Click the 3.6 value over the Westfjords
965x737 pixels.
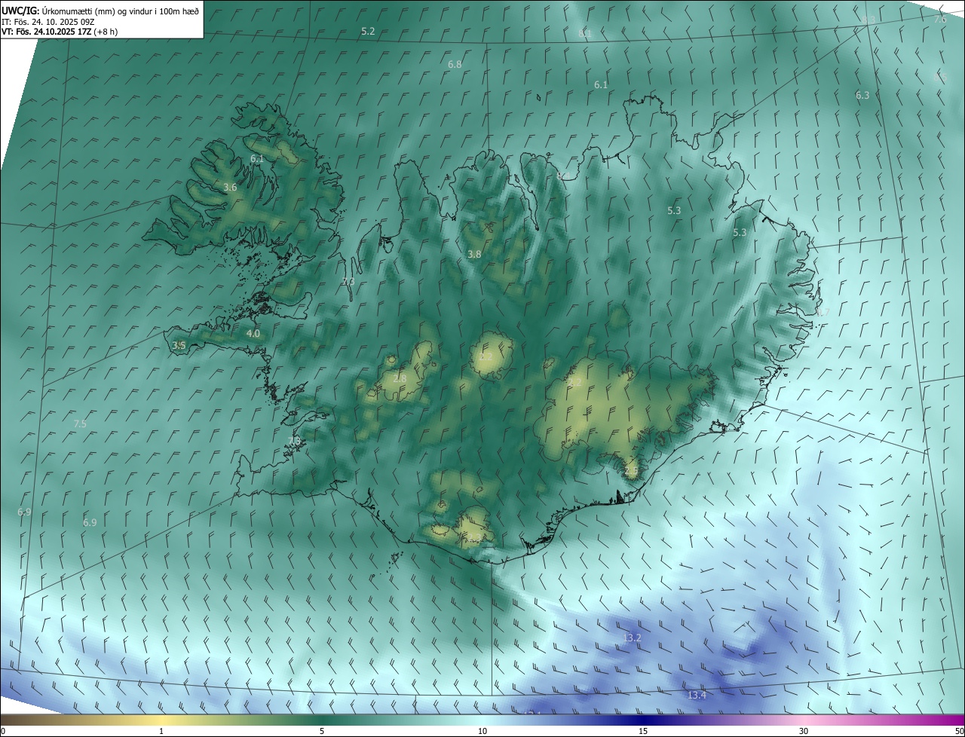point(231,188)
